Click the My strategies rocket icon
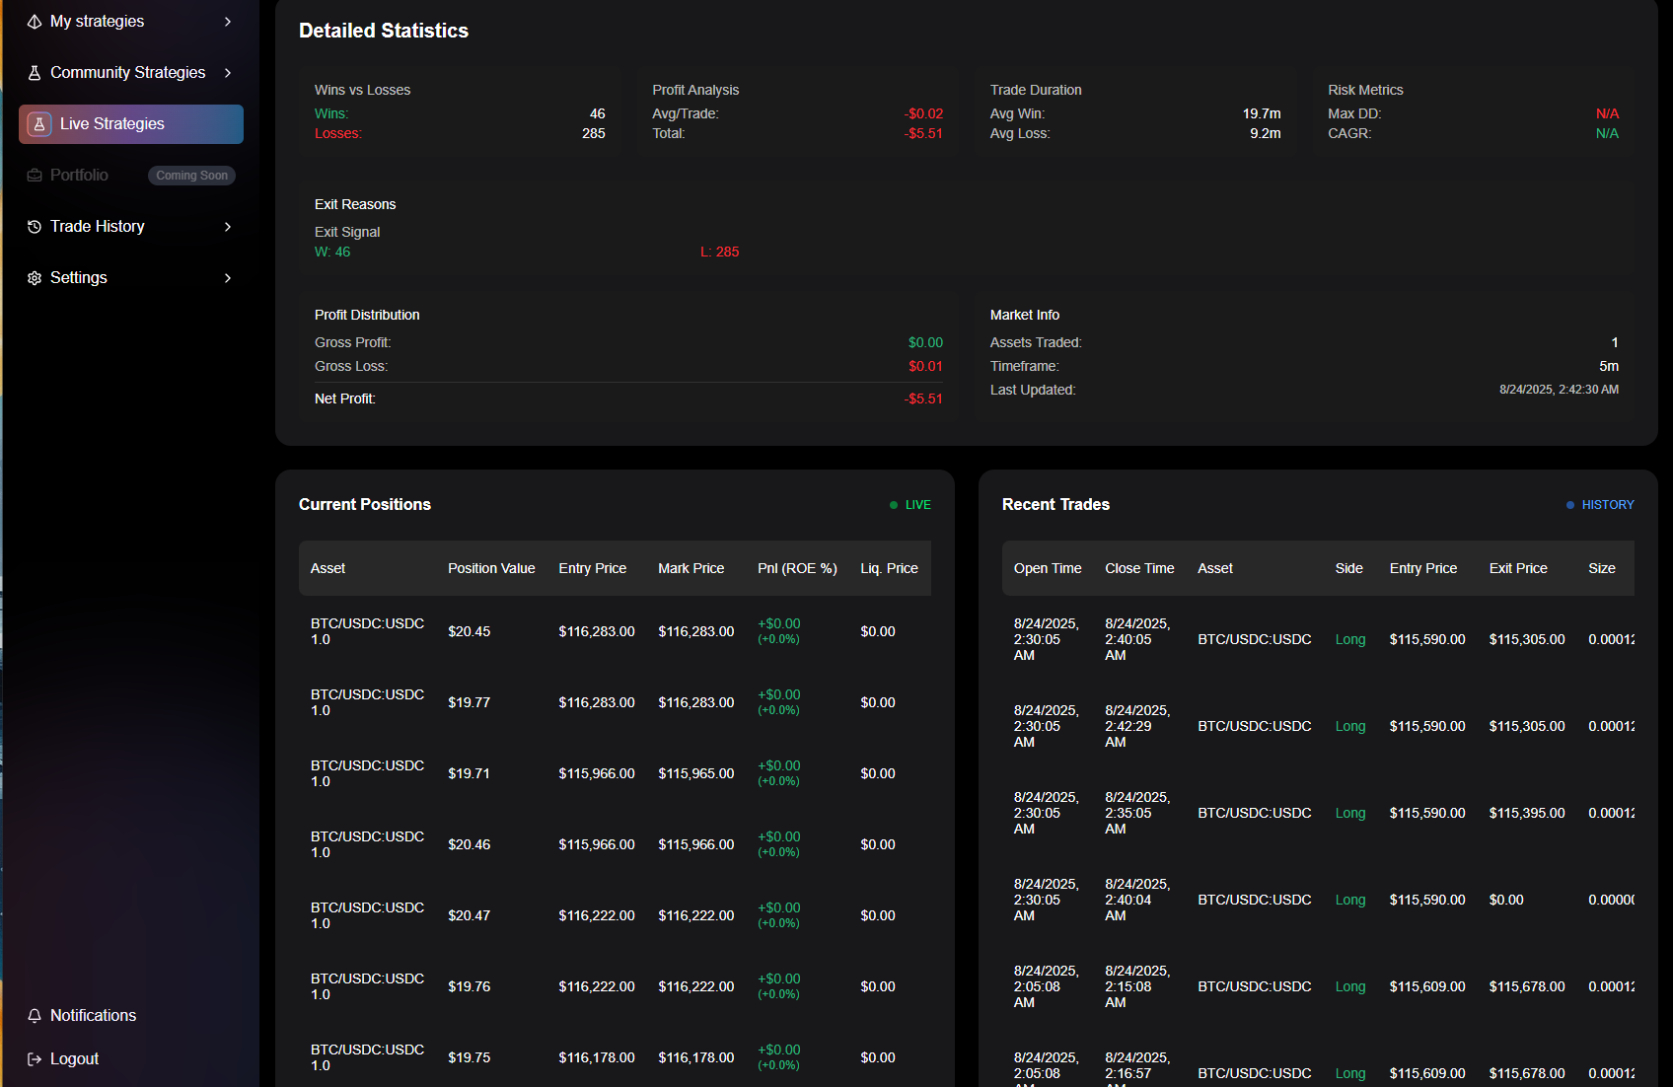The image size is (1673, 1087). pyautogui.click(x=35, y=22)
